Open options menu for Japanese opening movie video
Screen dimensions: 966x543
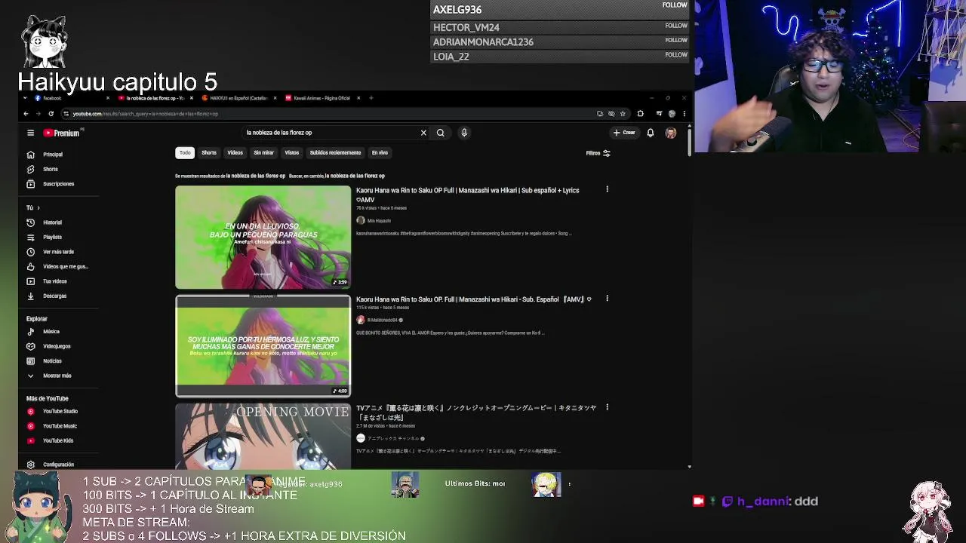pyautogui.click(x=607, y=407)
